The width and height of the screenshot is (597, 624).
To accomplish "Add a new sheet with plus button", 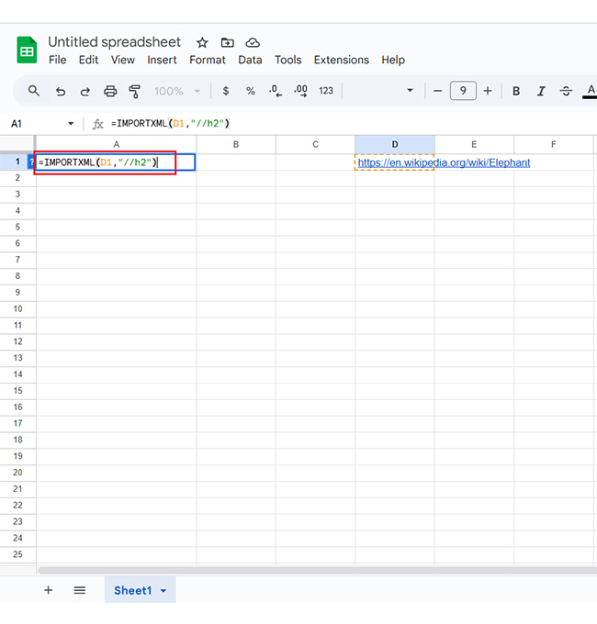I will [x=49, y=590].
